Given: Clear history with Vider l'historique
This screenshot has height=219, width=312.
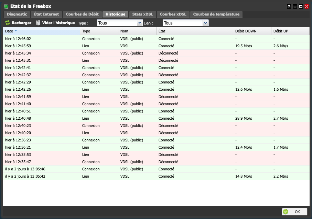Looking at the screenshot, I should (55, 23).
